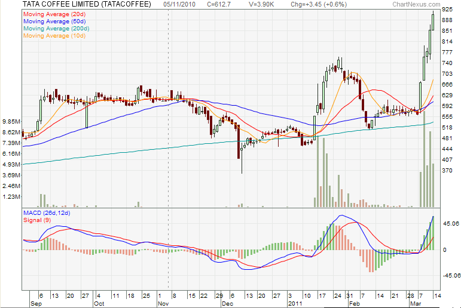The height and width of the screenshot is (308, 461).
Task: Click the 4.93M volume axis label
Action: coord(11,164)
